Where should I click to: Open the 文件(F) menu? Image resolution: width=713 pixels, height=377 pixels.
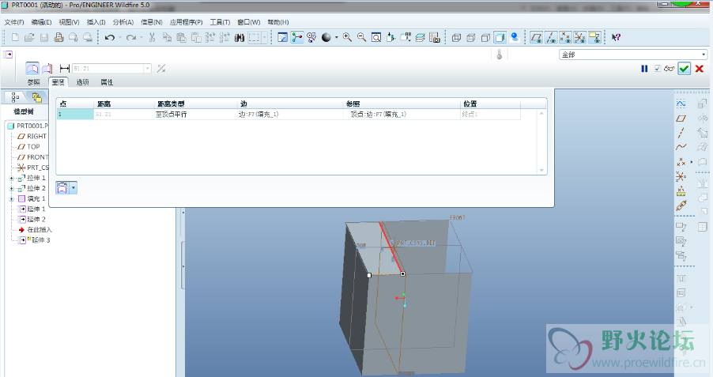pos(14,22)
